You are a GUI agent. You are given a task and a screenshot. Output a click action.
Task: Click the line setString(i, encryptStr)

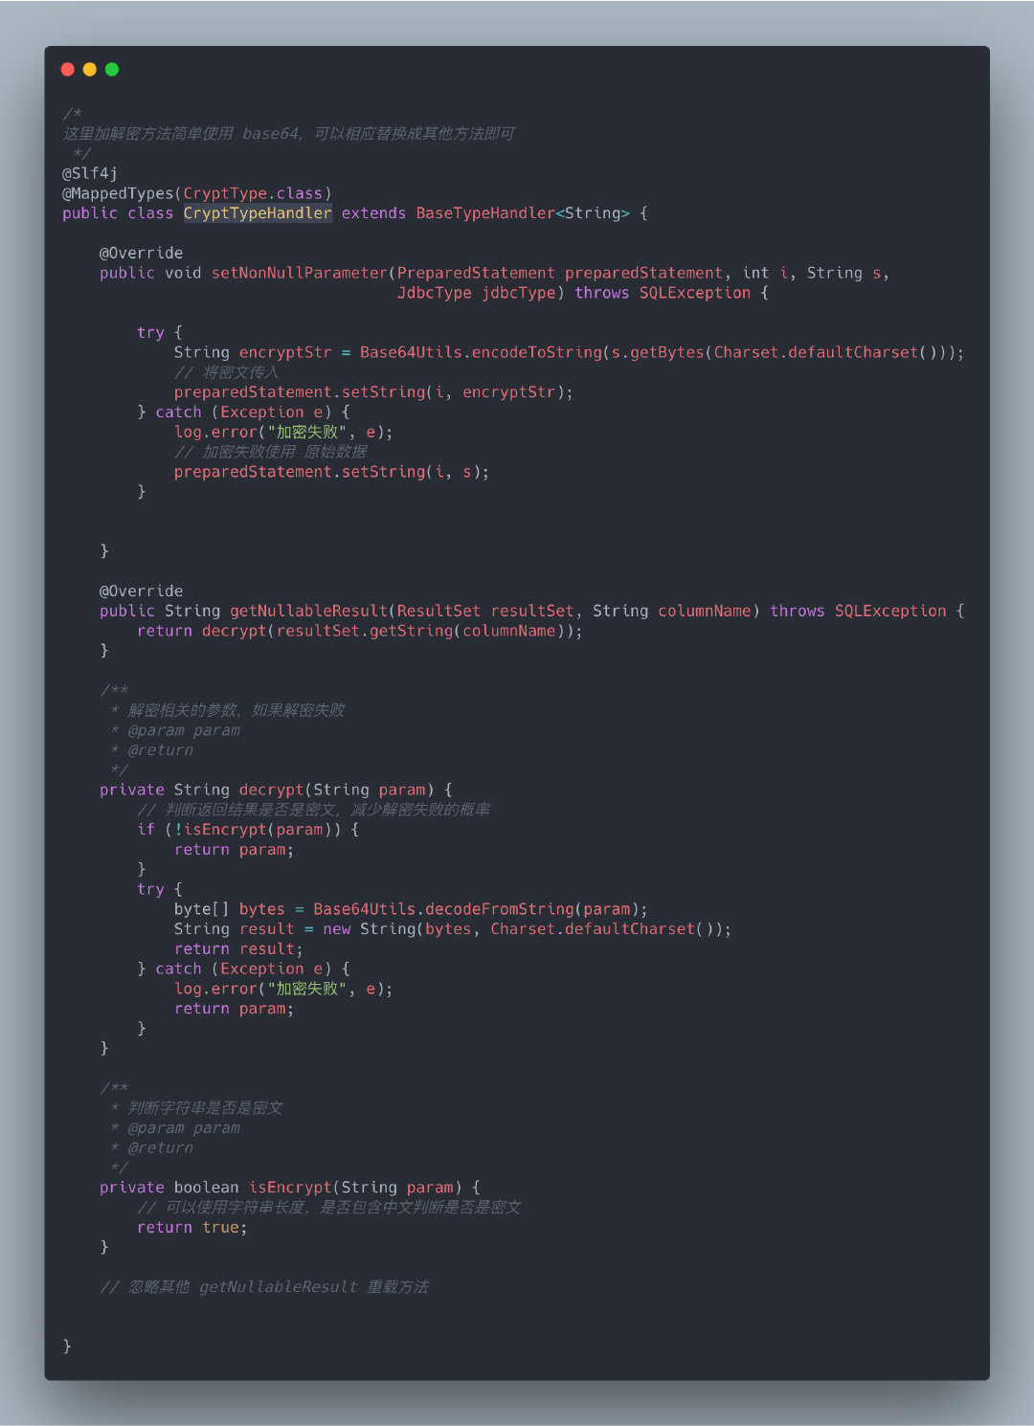coord(373,392)
